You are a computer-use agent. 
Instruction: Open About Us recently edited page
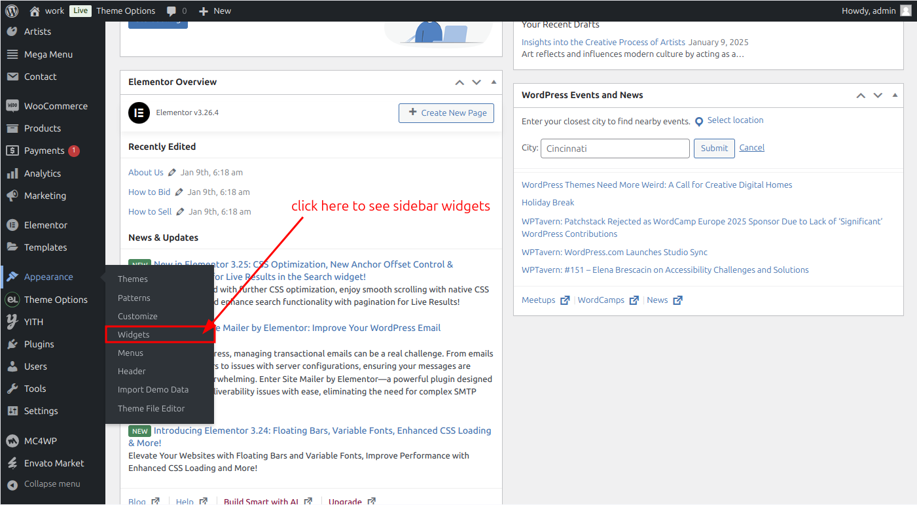click(x=146, y=173)
